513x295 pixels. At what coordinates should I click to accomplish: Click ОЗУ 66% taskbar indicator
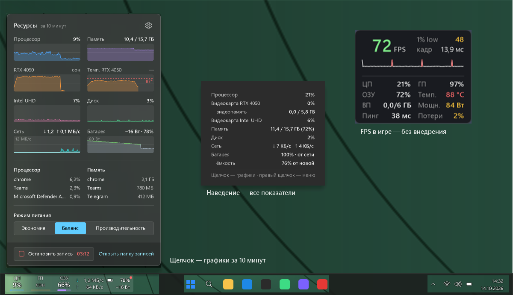(x=64, y=284)
